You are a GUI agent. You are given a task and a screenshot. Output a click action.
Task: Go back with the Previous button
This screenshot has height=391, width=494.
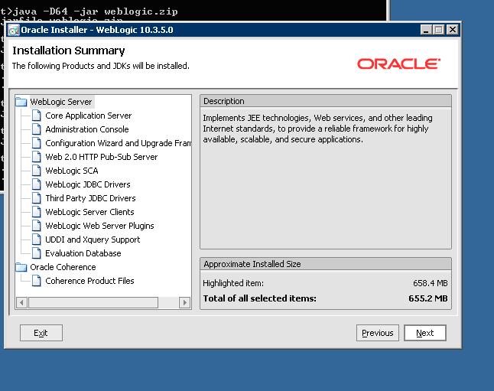coord(378,333)
